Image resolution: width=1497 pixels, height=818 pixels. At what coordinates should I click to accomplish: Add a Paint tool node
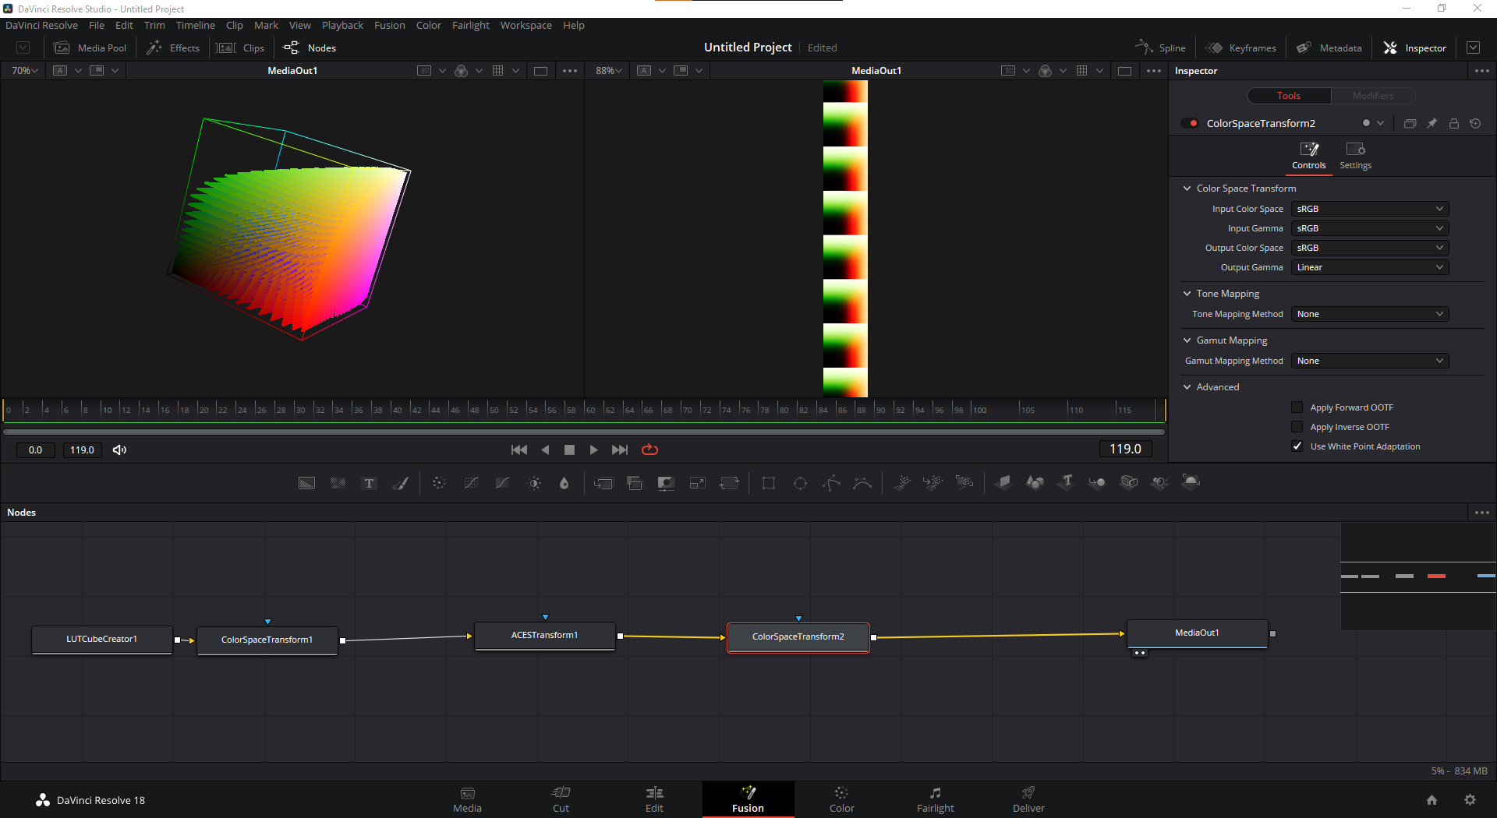pos(400,483)
